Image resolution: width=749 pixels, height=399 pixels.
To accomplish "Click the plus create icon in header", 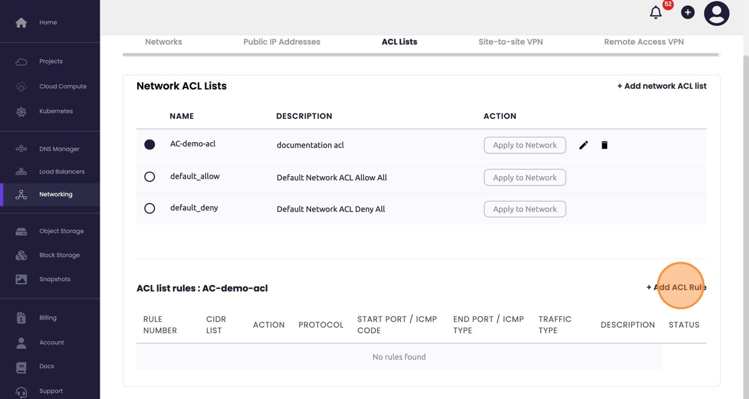I will pos(687,13).
